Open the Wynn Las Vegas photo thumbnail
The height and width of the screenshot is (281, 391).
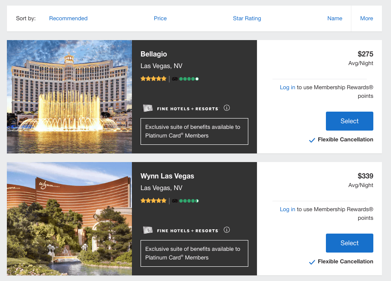(x=69, y=219)
